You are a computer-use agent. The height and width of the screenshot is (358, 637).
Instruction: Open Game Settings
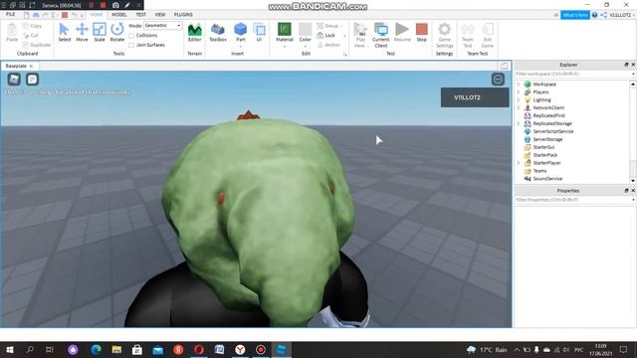tap(445, 35)
